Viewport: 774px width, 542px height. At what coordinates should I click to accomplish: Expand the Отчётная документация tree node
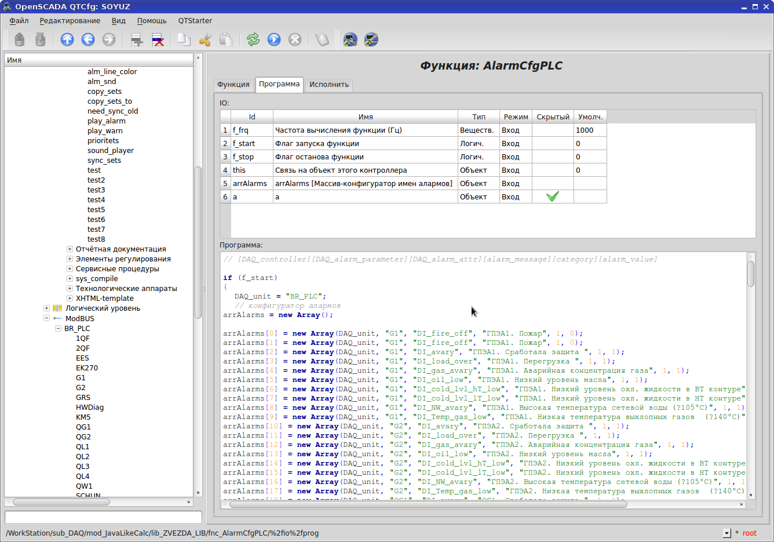pos(70,249)
